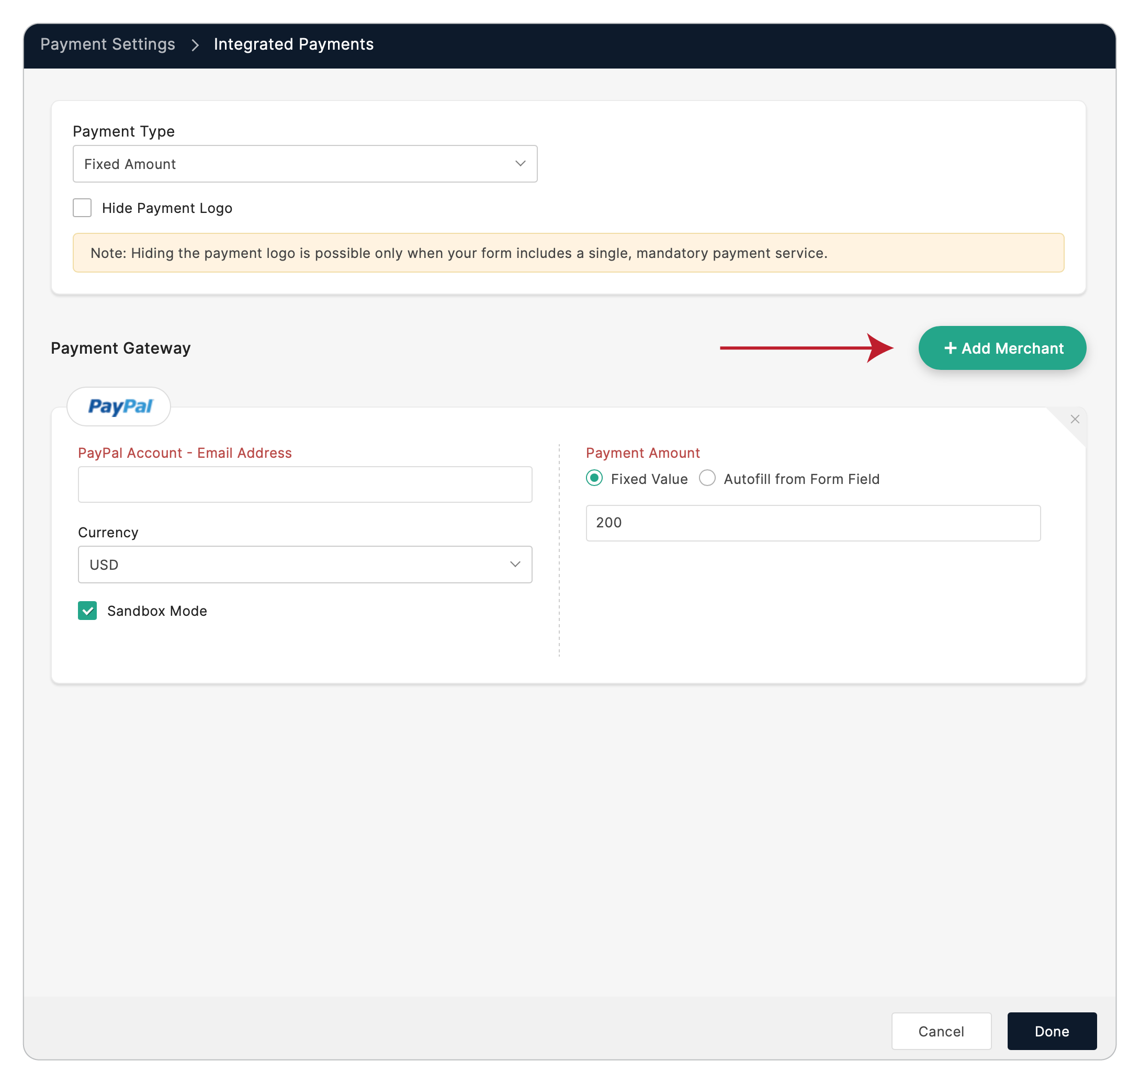Go back to Payment Settings breadcrumb
Image resolution: width=1140 pixels, height=1083 pixels.
tap(107, 44)
